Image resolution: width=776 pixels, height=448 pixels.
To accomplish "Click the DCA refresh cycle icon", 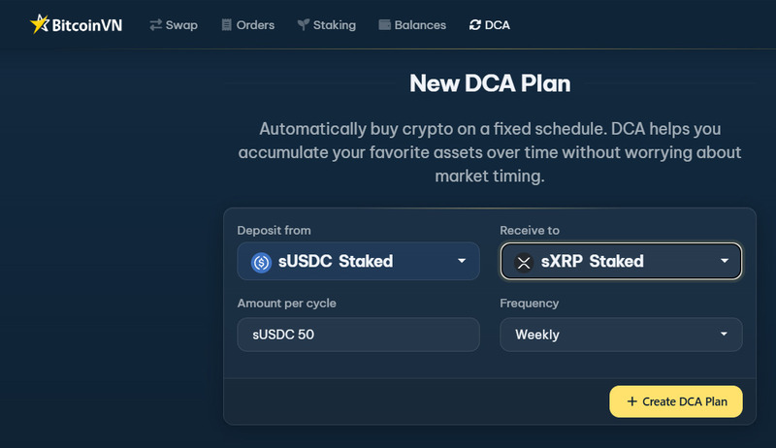I will [x=474, y=25].
